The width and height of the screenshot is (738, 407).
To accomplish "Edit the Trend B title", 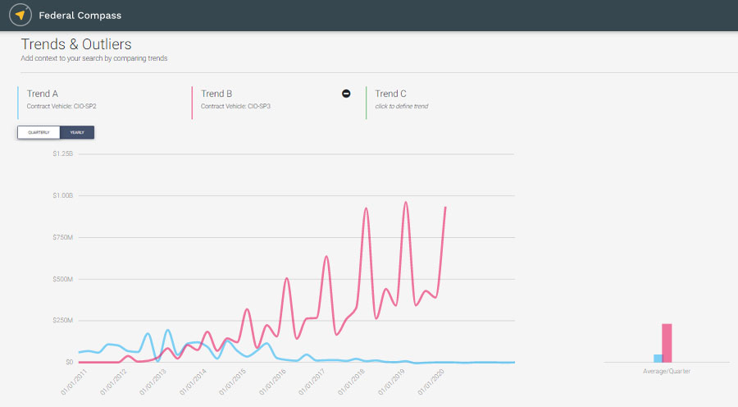I will [217, 94].
